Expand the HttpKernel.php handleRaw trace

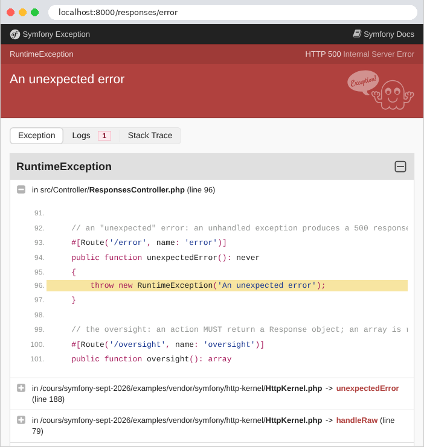(x=21, y=420)
